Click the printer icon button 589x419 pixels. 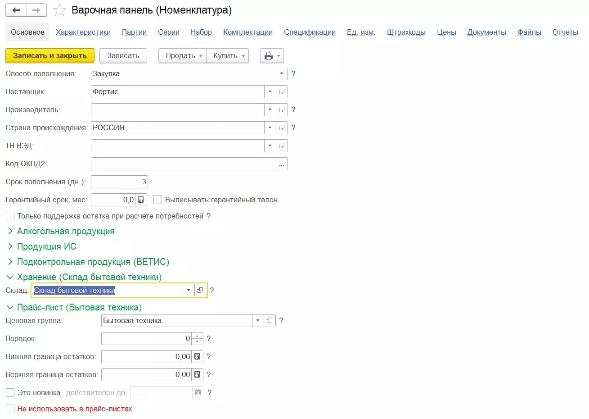(x=269, y=56)
